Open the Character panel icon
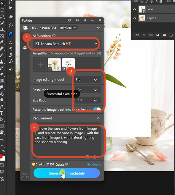This screenshot has width=175, height=195. tap(11, 43)
